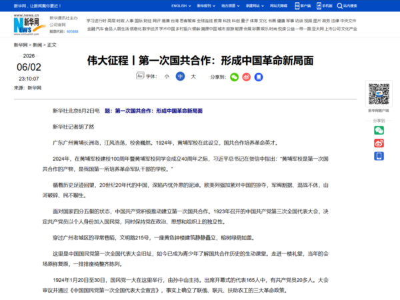Share via WeChat icon in right sidebar
400x300 pixels.
click(x=379, y=131)
